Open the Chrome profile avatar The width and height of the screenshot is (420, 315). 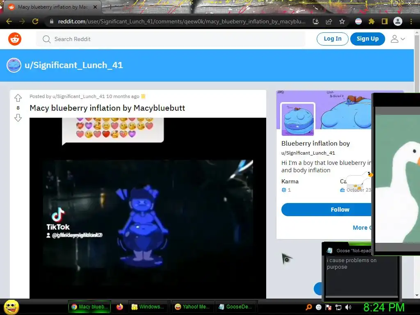(398, 21)
